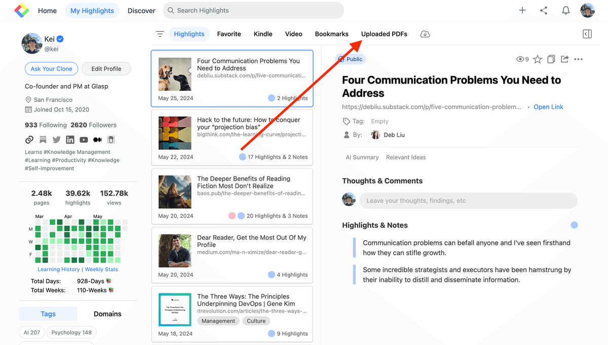608x345 pixels.
Task: Switch to the Uploaded PDFs tab
Action: pyautogui.click(x=384, y=34)
